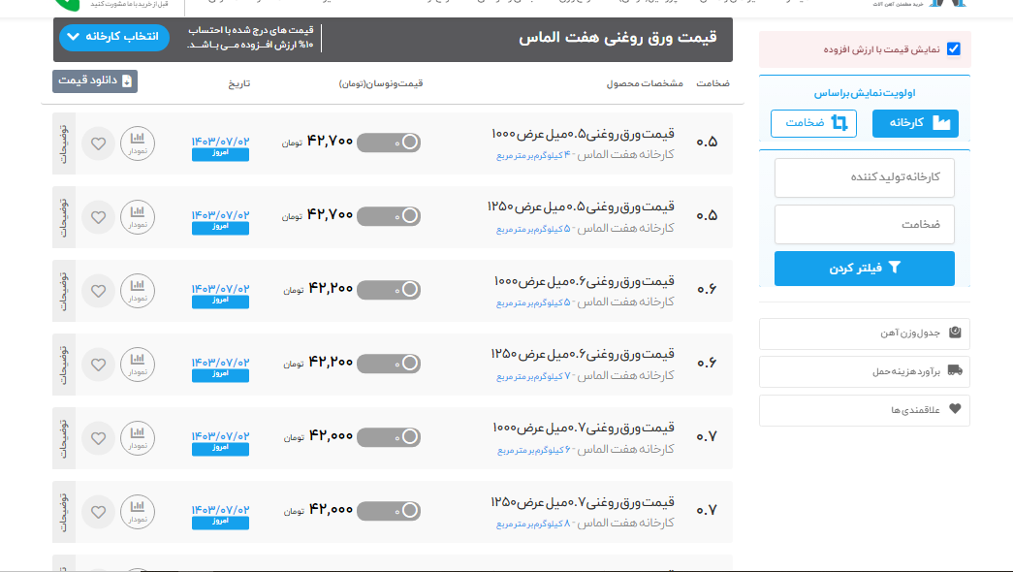Toggle price slider for 0.7 mil width 1250
The width and height of the screenshot is (1013, 572).
(389, 511)
